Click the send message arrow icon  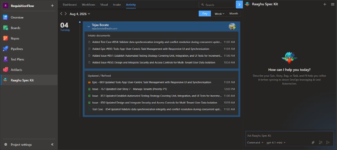(328, 142)
